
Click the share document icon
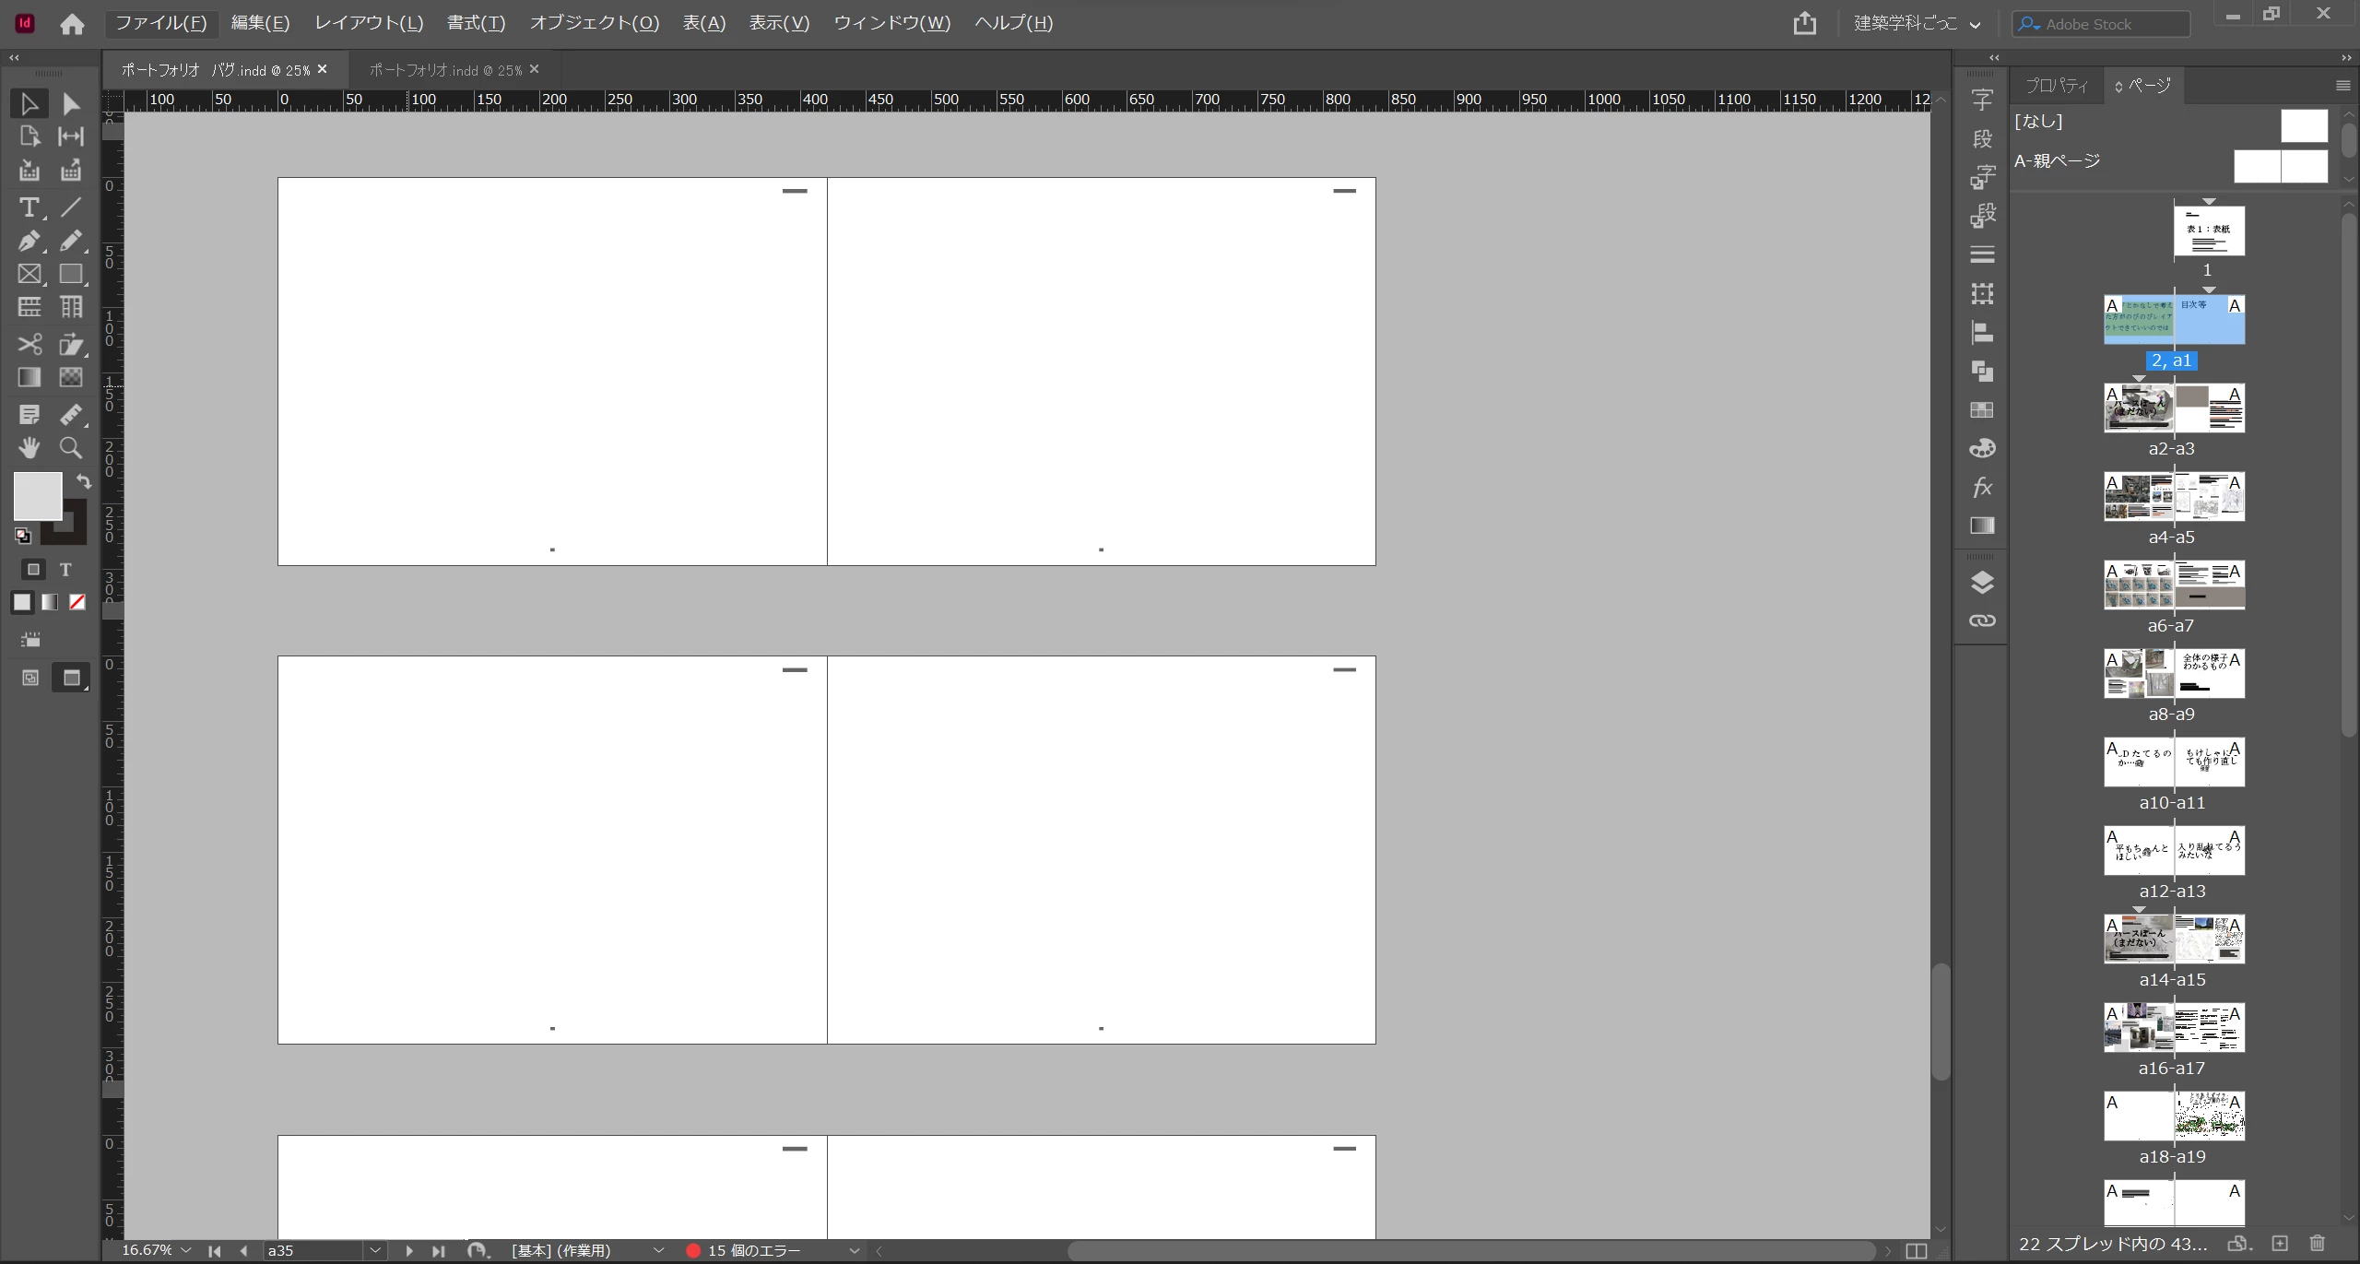pos(1804,23)
